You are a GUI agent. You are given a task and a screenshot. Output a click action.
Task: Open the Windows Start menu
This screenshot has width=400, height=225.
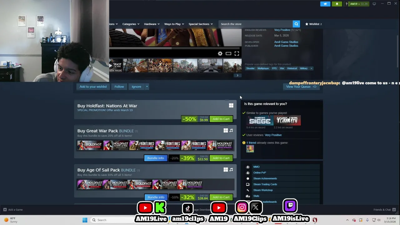[x=85, y=220]
